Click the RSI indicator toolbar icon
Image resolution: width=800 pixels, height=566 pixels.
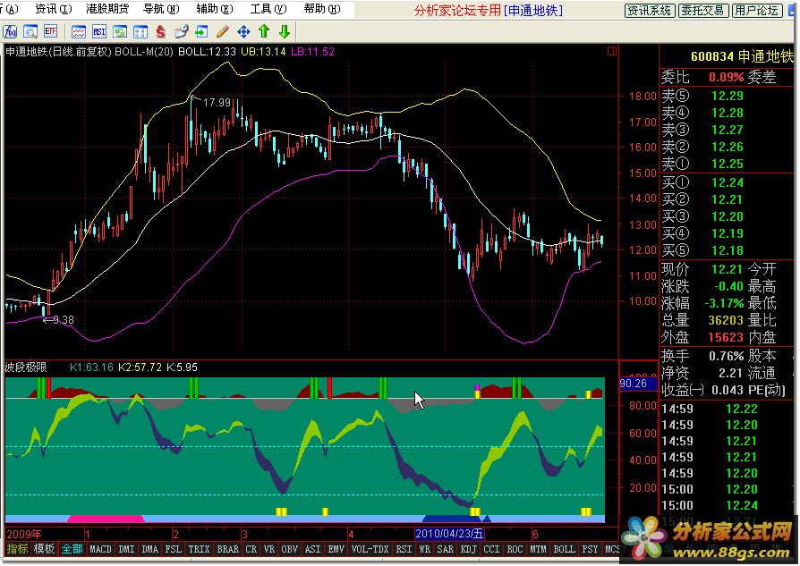[x=99, y=31]
